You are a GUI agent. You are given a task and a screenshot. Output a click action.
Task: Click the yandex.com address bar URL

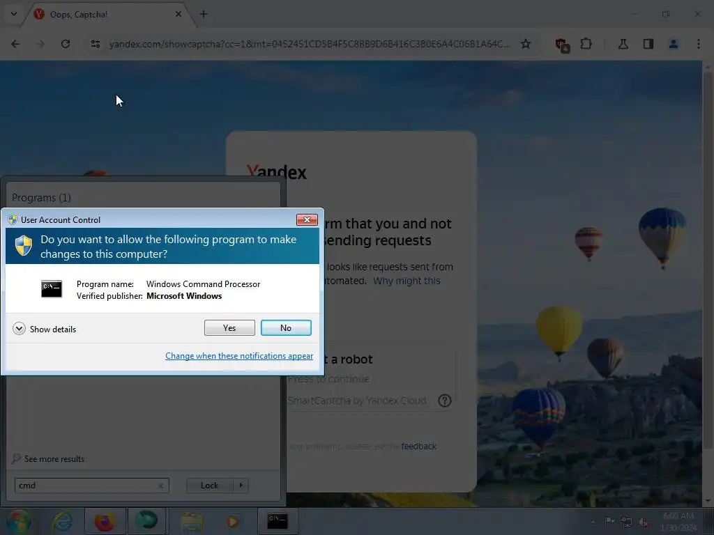[310, 44]
